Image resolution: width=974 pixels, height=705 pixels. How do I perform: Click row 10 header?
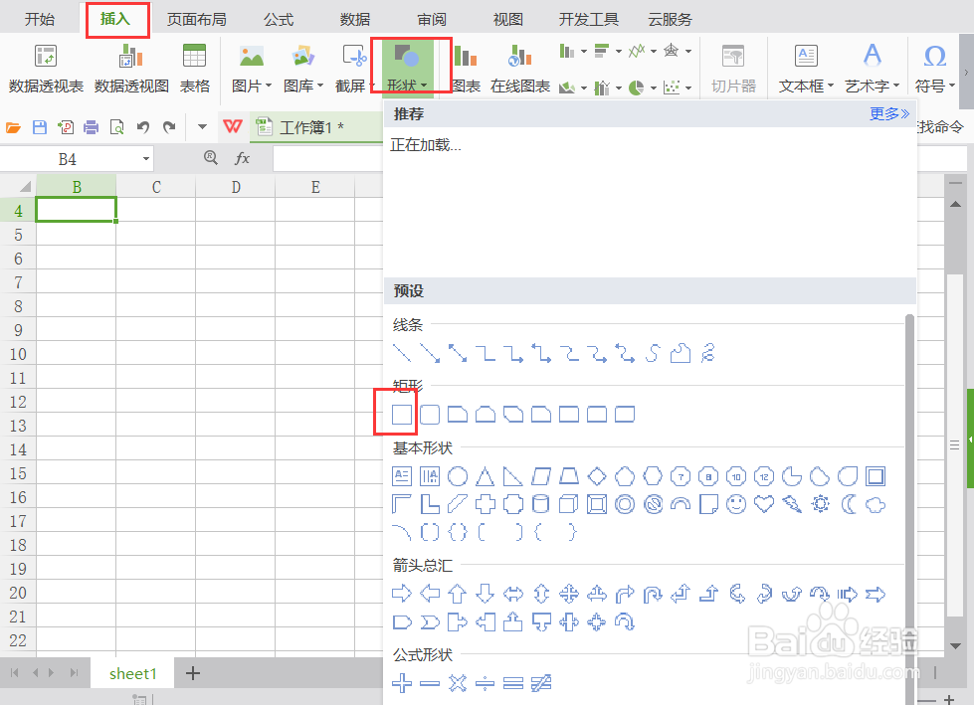point(18,354)
